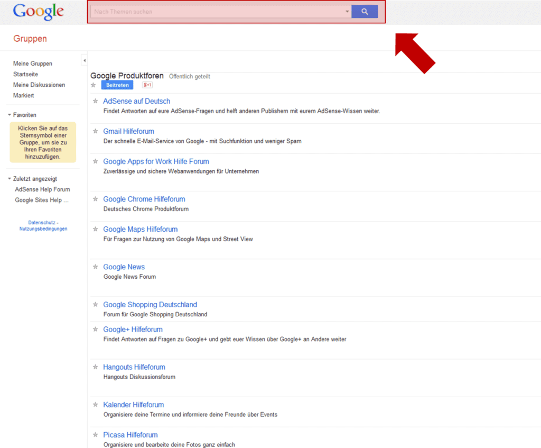Open Picasa Hilfeforum link
The image size is (541, 448).
130,435
